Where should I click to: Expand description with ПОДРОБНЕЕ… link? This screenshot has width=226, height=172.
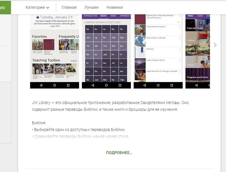[119, 153]
